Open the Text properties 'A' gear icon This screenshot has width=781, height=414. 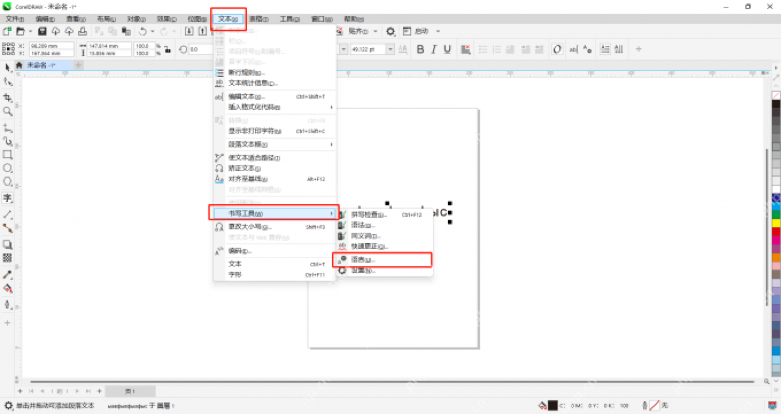click(587, 49)
